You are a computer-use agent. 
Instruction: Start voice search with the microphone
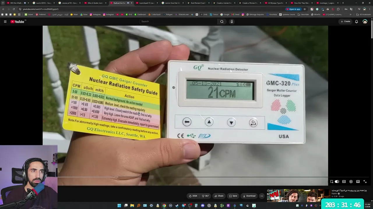[x=232, y=21]
